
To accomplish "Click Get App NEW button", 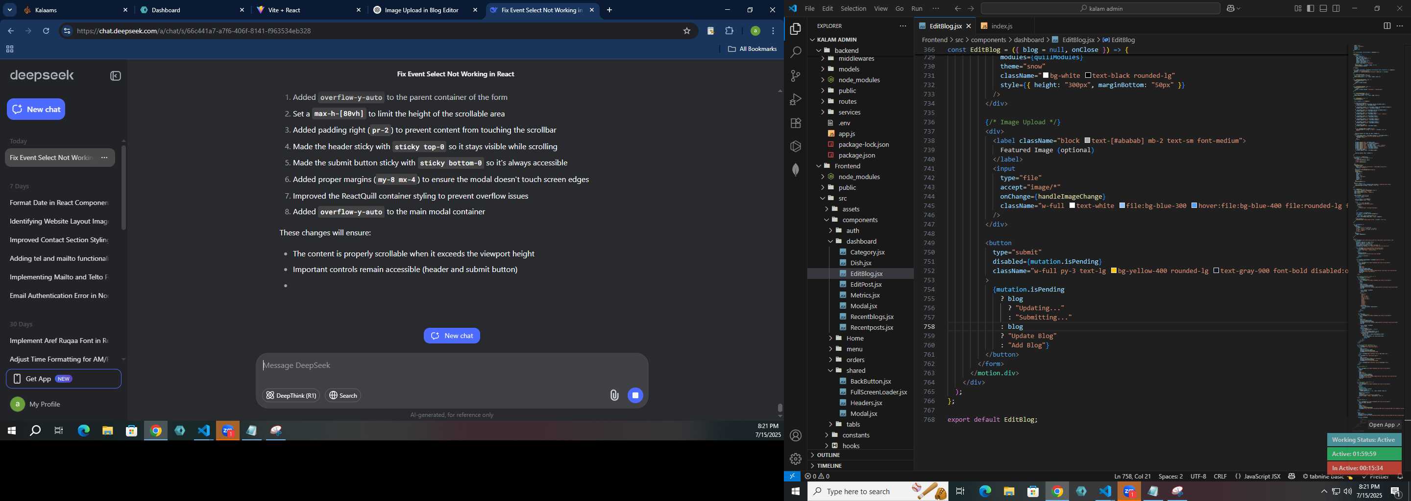I will [64, 379].
